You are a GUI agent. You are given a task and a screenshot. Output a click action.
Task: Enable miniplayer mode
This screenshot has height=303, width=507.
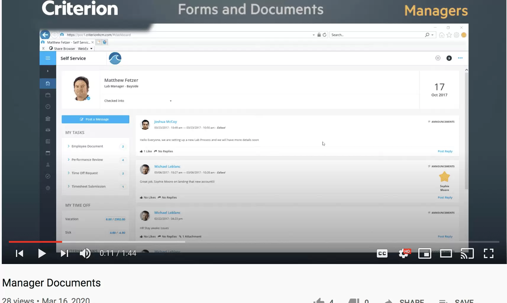424,253
